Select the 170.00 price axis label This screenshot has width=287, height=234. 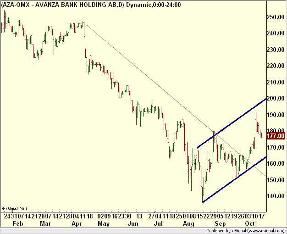point(276,147)
